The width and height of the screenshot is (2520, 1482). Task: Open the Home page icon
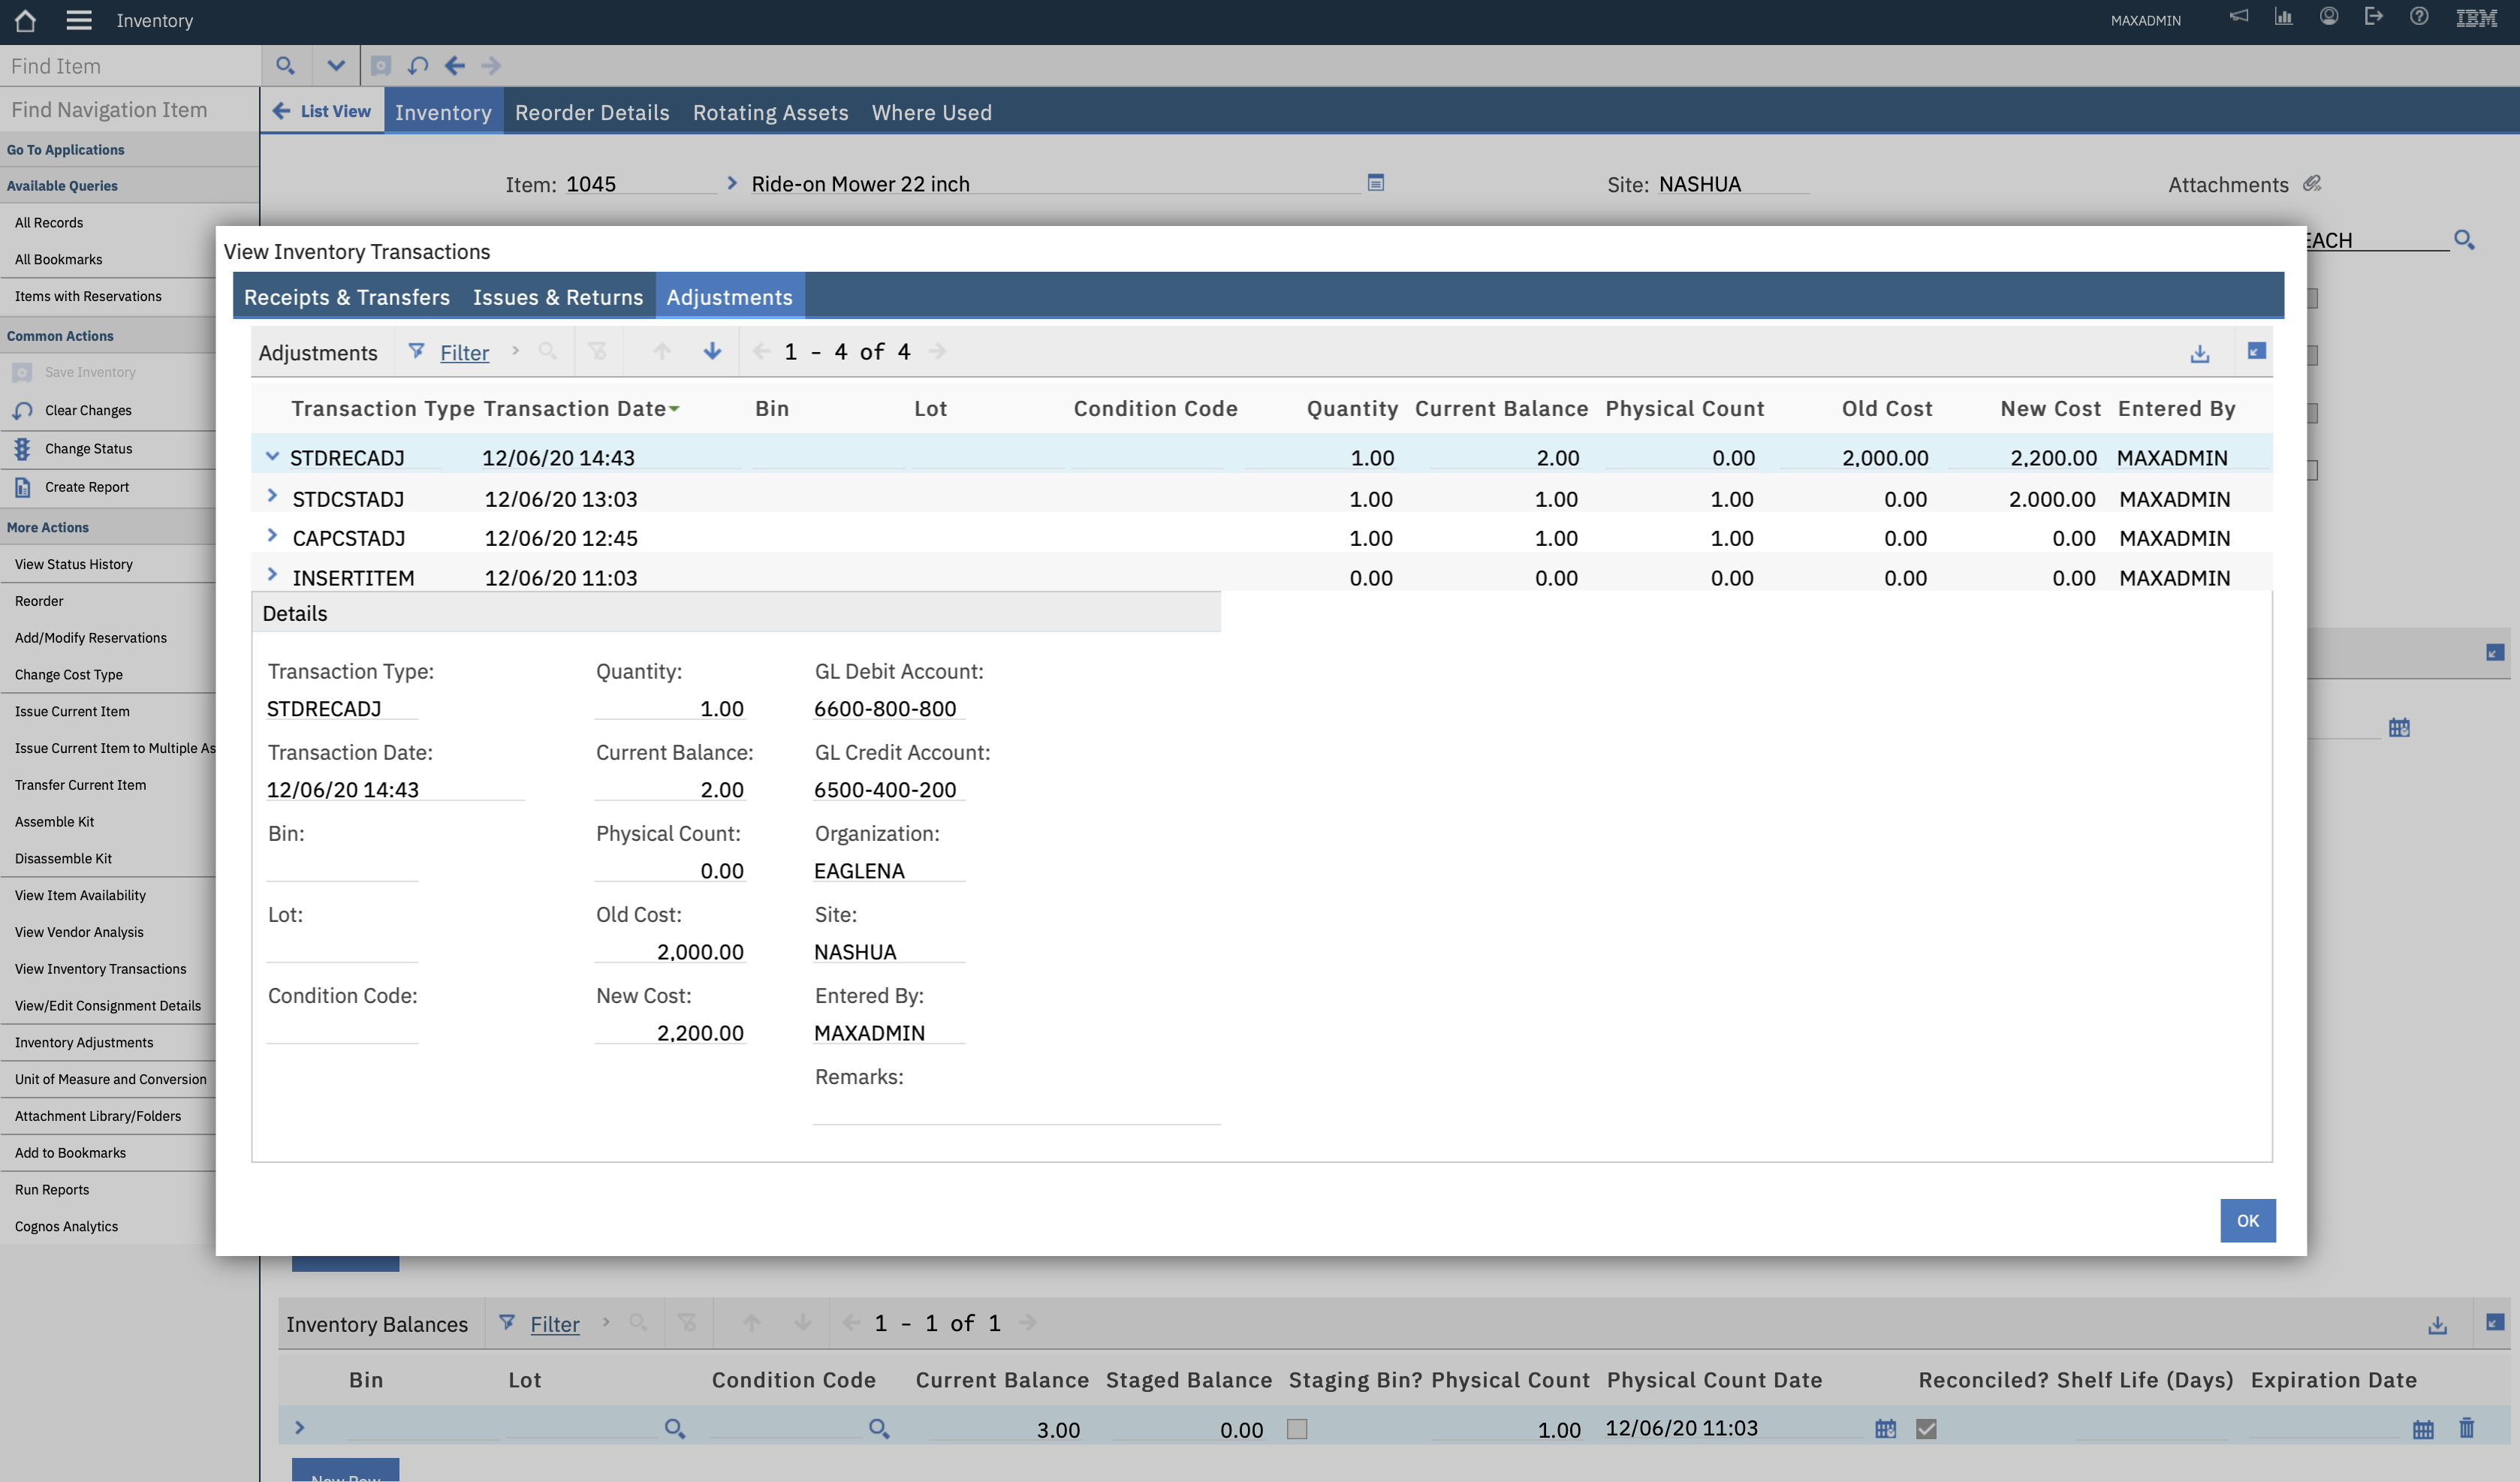[x=24, y=20]
